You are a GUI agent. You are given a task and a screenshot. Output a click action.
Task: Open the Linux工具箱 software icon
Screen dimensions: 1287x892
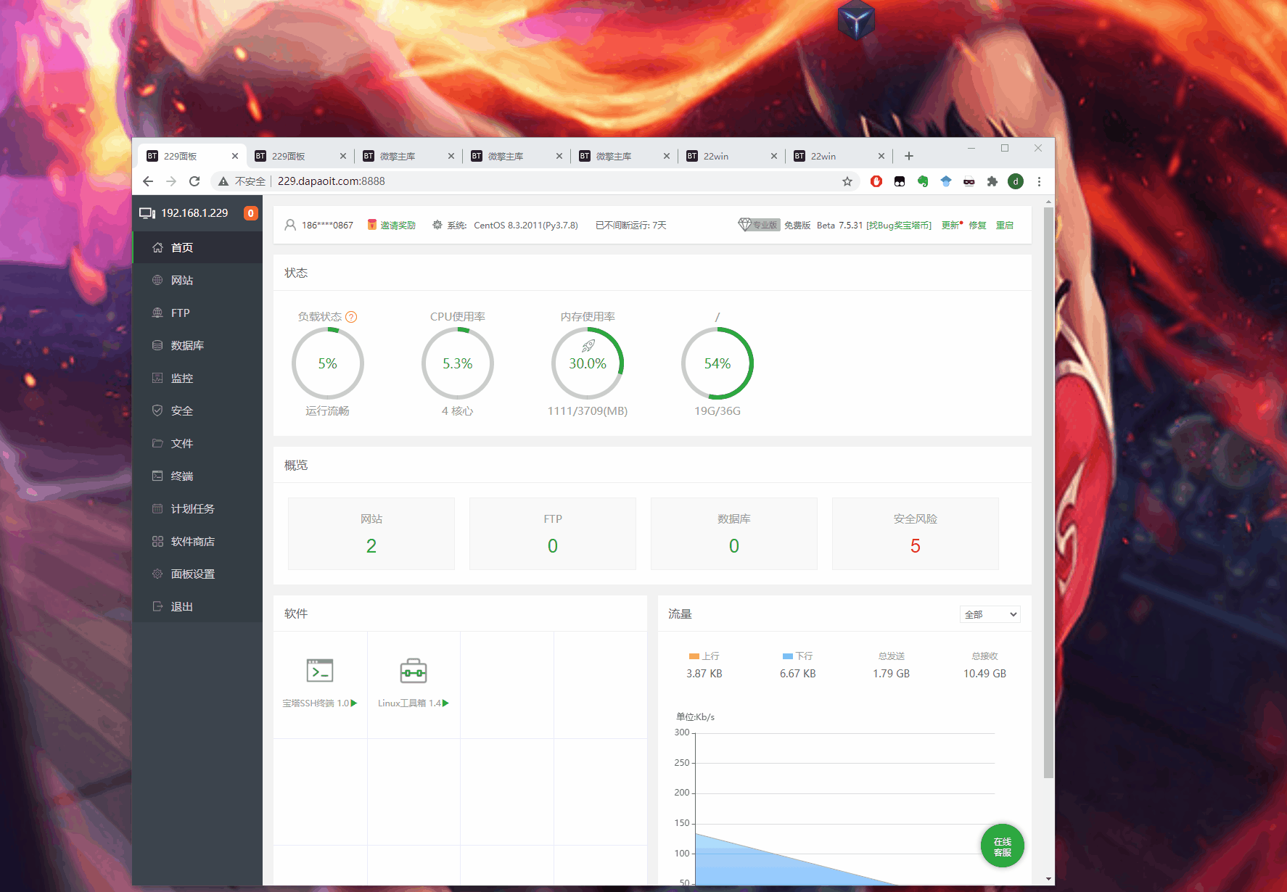pyautogui.click(x=414, y=672)
